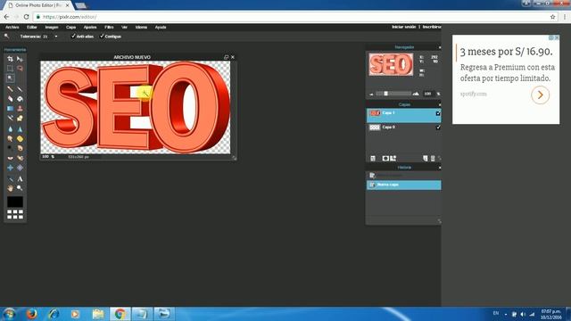Screen dimensions: 571x321
Task: Open the color grid below the main color
Action: coord(15,214)
